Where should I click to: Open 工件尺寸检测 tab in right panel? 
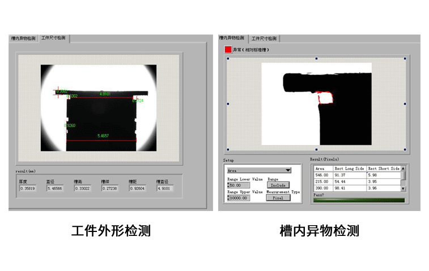[264, 38]
